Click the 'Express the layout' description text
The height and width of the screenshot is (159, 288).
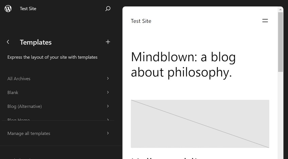52,57
